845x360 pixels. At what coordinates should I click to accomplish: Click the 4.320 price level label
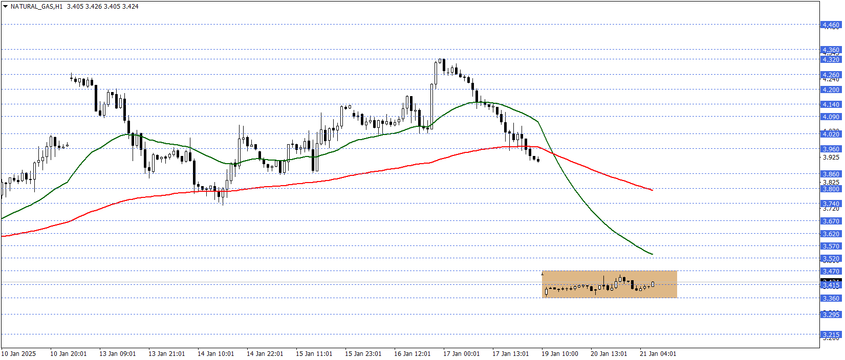pos(831,59)
